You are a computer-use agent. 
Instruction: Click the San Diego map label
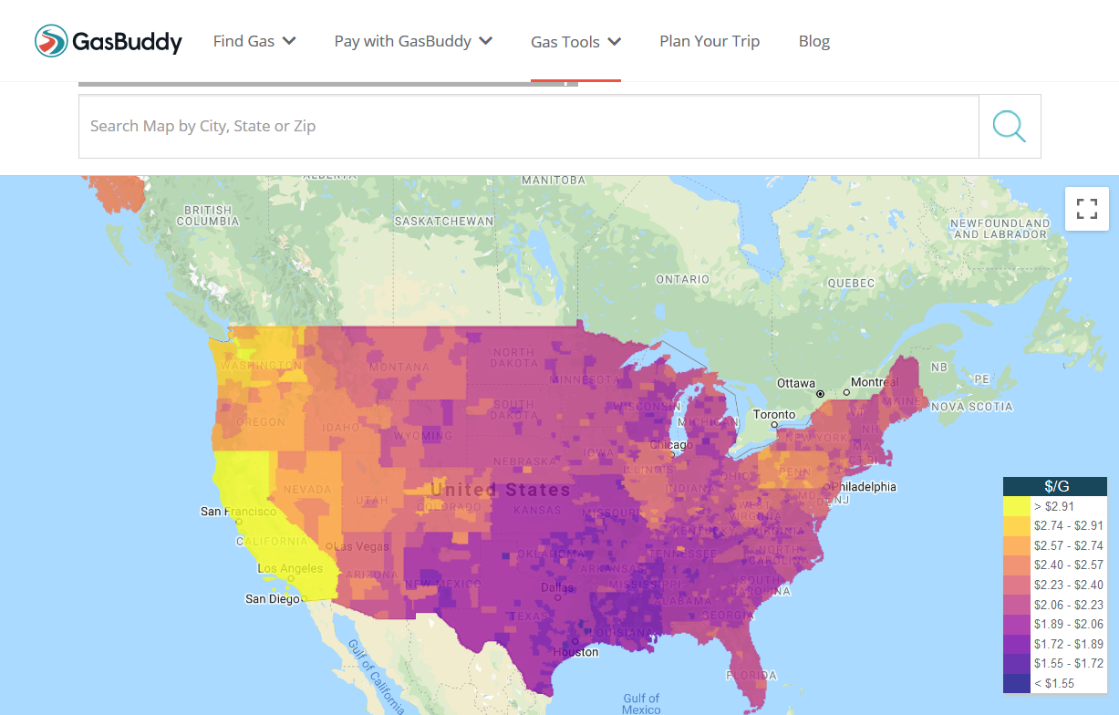click(273, 599)
